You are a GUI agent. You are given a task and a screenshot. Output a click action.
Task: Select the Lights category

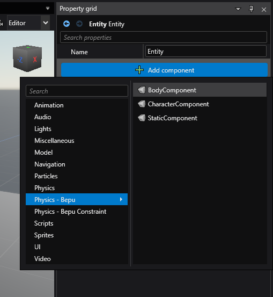(x=77, y=129)
